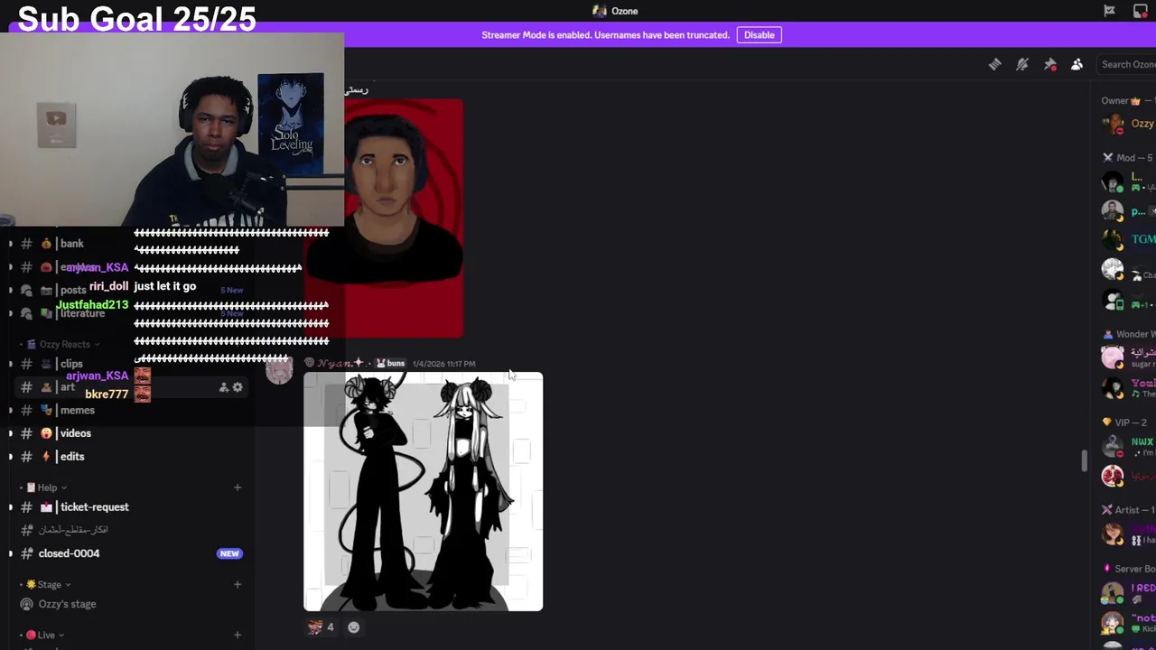
Task: Disable Streamer Mode via banner button
Action: pyautogui.click(x=759, y=35)
